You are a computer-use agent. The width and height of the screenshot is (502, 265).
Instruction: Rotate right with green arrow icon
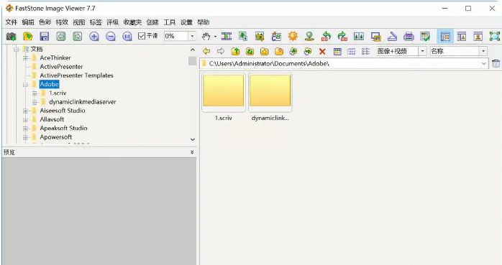click(x=342, y=37)
